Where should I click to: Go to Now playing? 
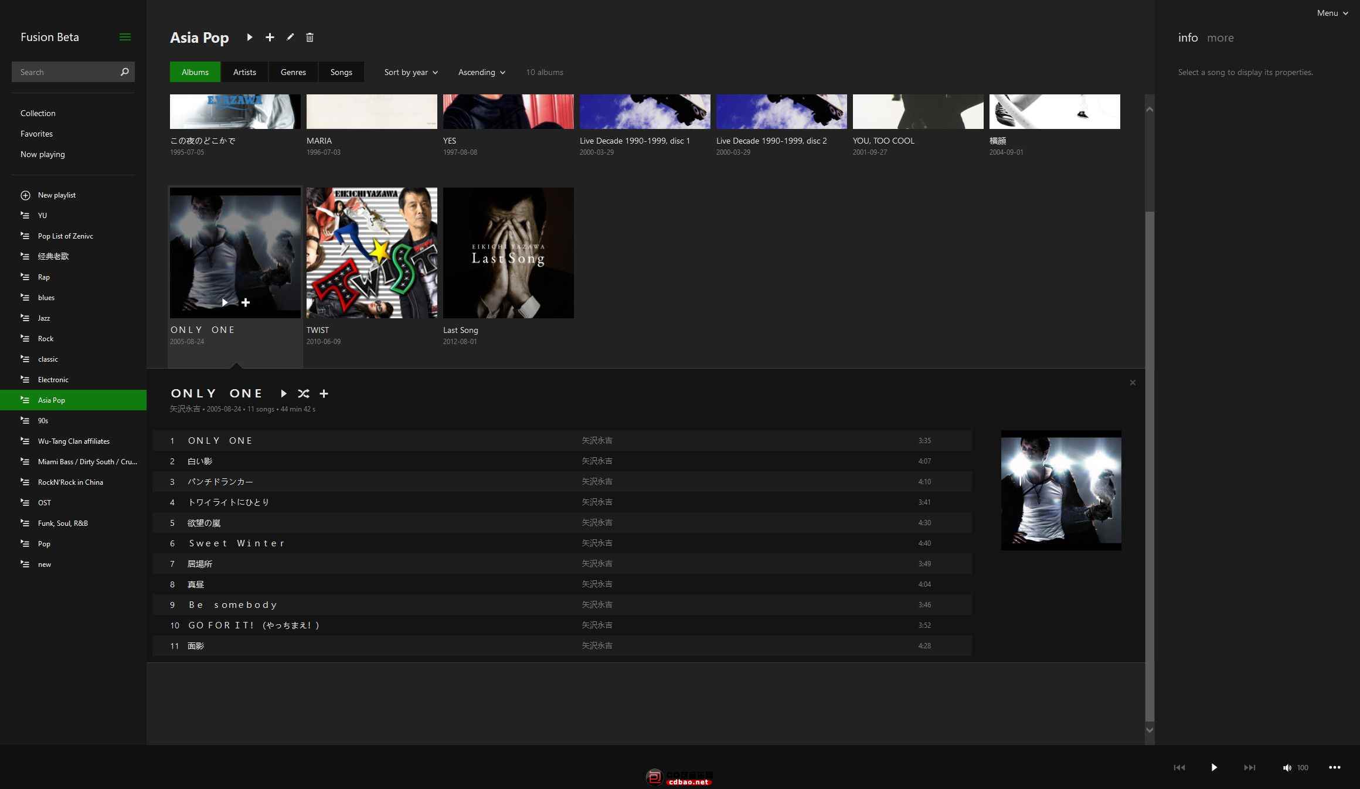pos(43,154)
